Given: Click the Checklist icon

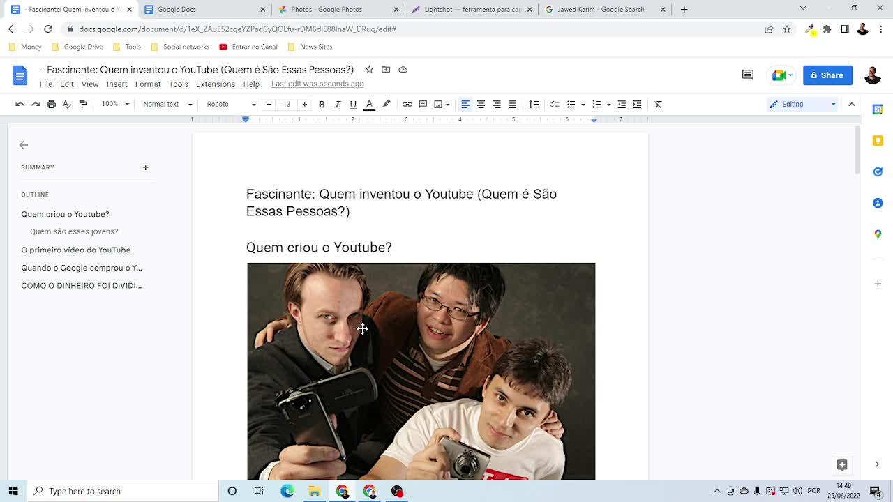Looking at the screenshot, I should click(x=555, y=104).
